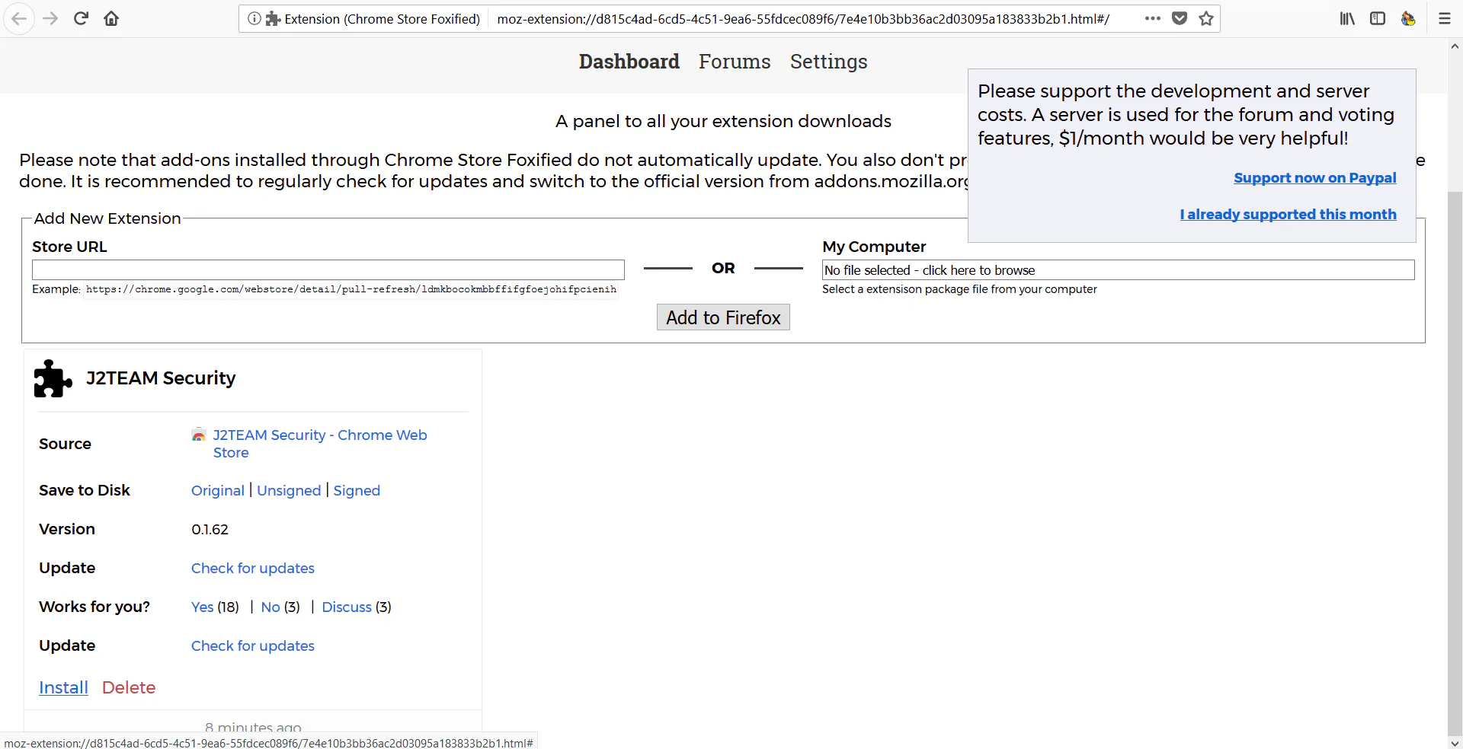Screen dimensions: 1463x749
Task: Switch to the Dashboard tab
Action: coord(629,62)
